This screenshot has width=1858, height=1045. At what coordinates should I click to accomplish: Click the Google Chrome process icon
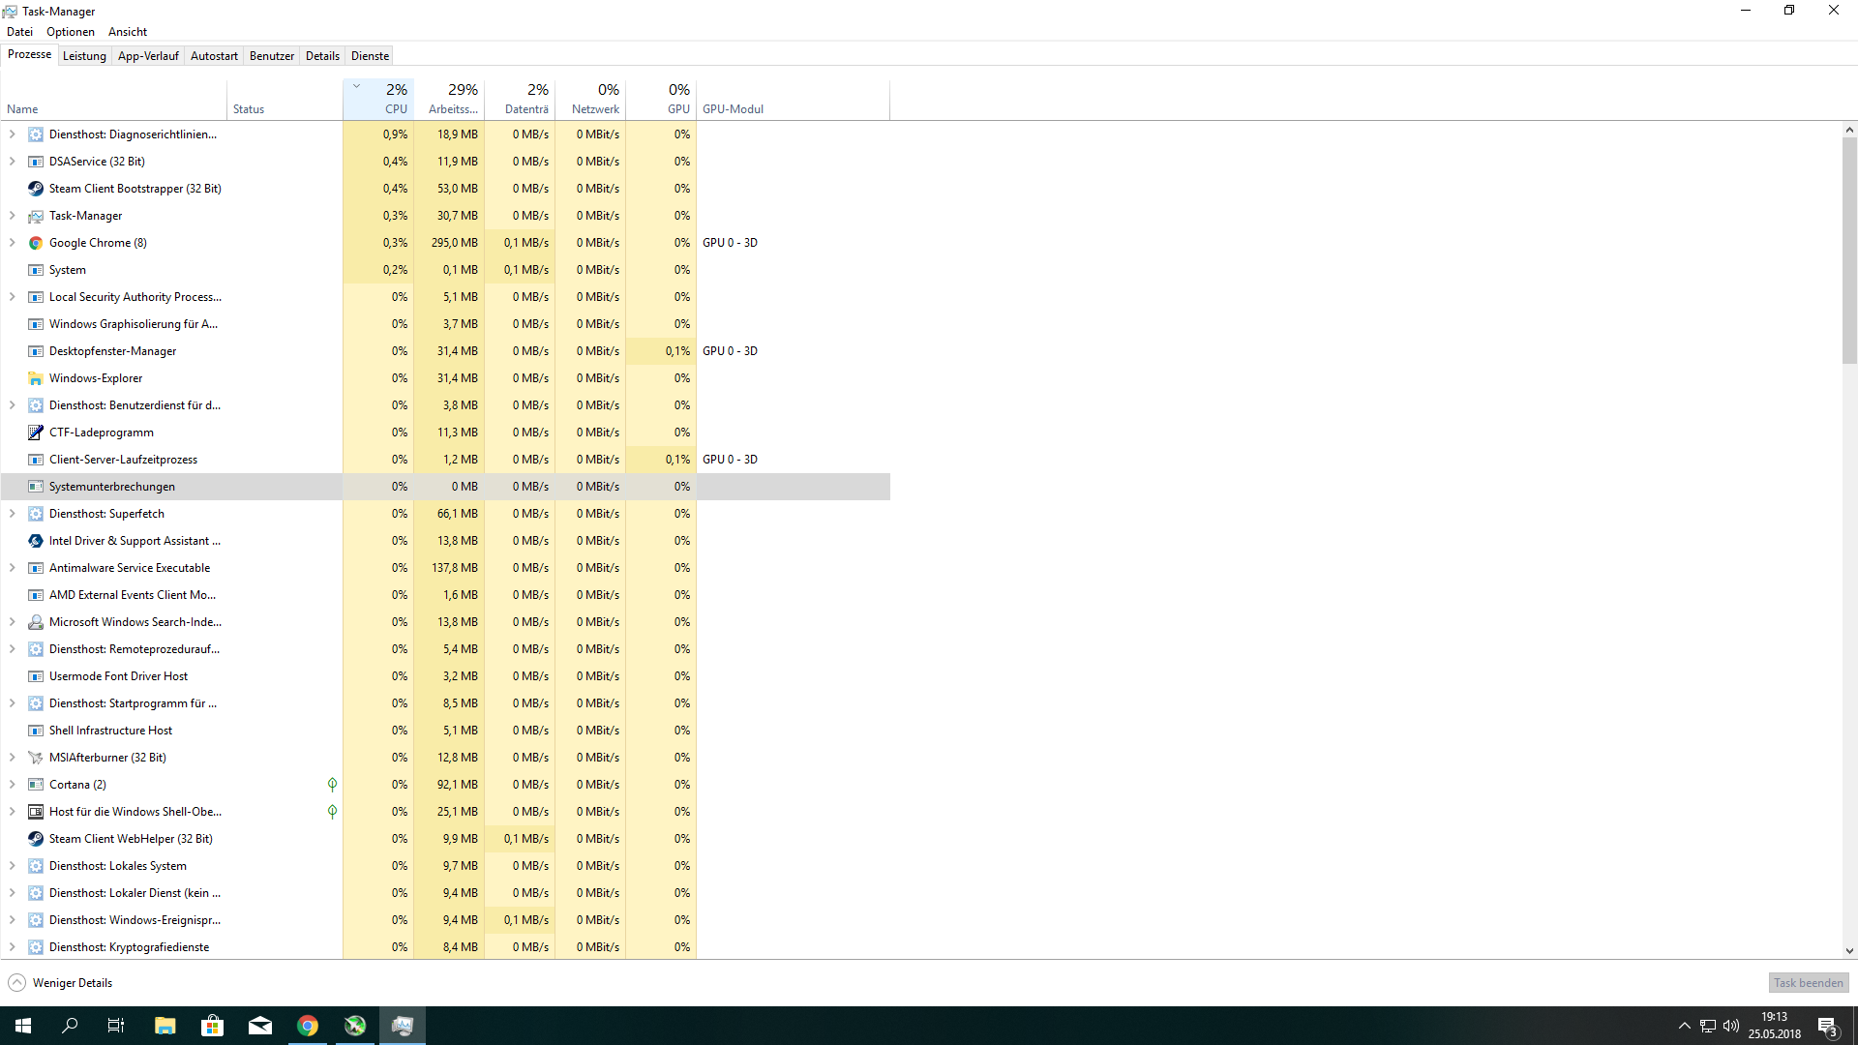coord(36,243)
